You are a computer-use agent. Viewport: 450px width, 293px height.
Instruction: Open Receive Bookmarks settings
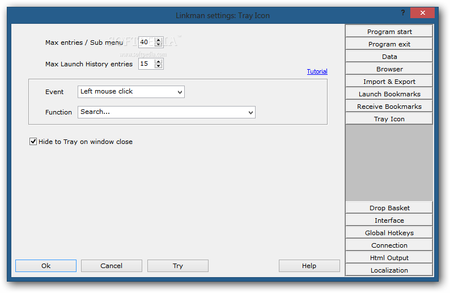(x=389, y=107)
